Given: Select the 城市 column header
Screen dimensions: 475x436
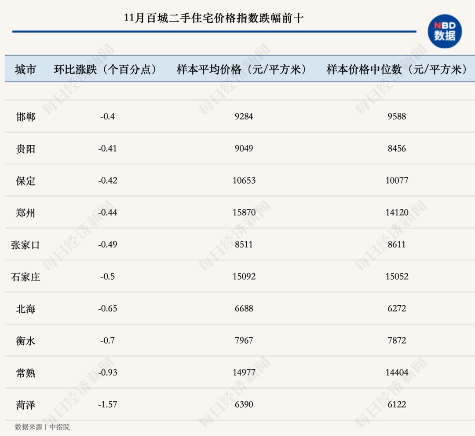Looking at the screenshot, I should click(26, 70).
